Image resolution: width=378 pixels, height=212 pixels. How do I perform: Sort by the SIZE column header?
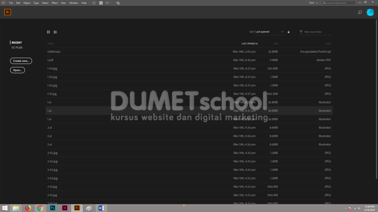tap(275, 43)
